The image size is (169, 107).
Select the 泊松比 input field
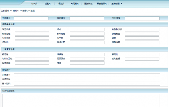click(32, 42)
